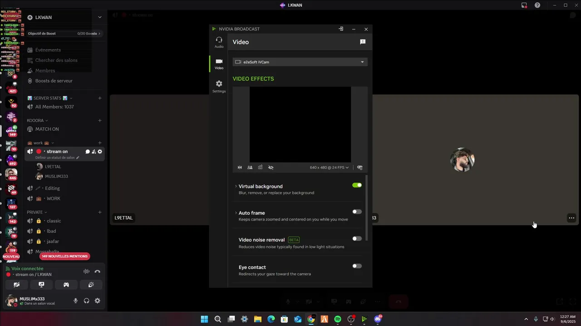Open stream on channel settings gear
581x326 pixels.
pos(100,152)
